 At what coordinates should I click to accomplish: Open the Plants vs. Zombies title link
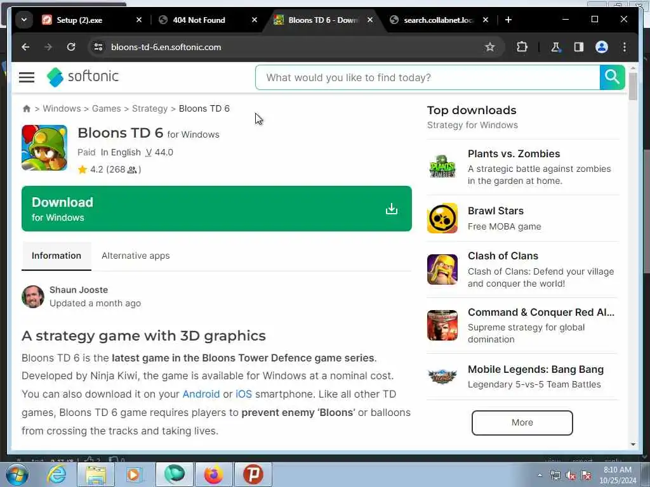coord(514,153)
